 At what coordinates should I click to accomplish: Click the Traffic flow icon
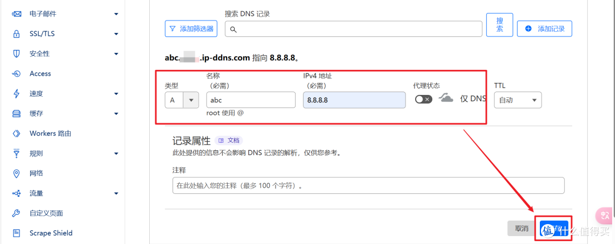click(x=16, y=193)
